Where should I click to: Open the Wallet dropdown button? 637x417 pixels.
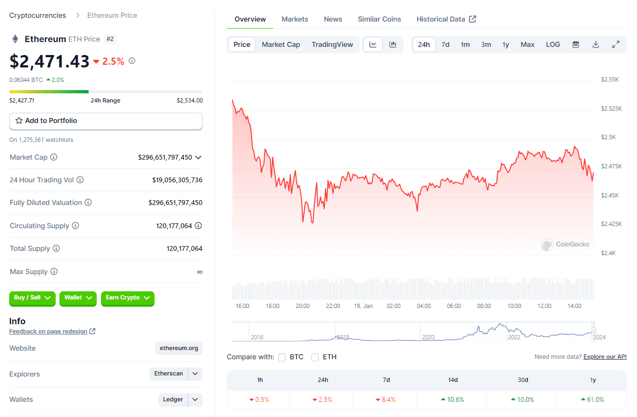point(78,298)
